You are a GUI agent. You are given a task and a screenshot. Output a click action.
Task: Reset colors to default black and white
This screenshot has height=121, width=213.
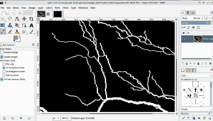pyautogui.click(x=14, y=41)
